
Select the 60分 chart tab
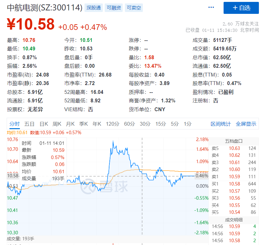pos(130,124)
